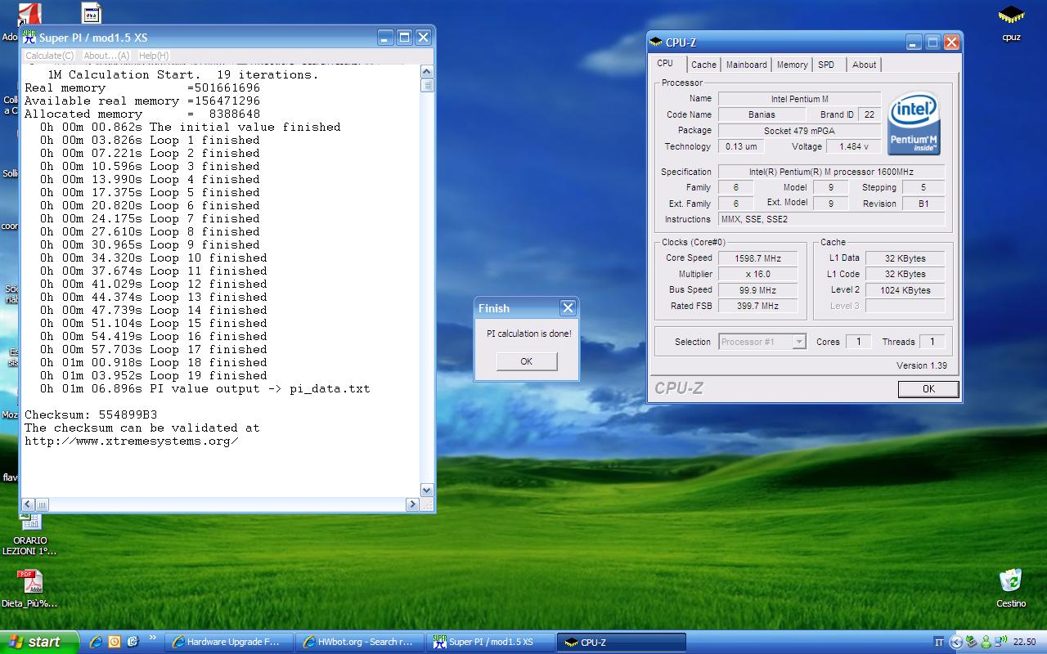Click the Code Name Banias field
Viewport: 1047px width, 654px height.
coord(762,114)
